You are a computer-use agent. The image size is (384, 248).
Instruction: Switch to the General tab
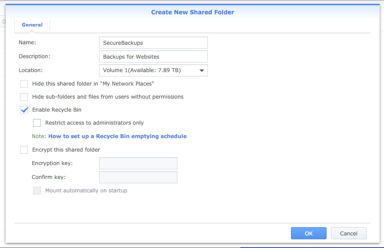pos(32,25)
